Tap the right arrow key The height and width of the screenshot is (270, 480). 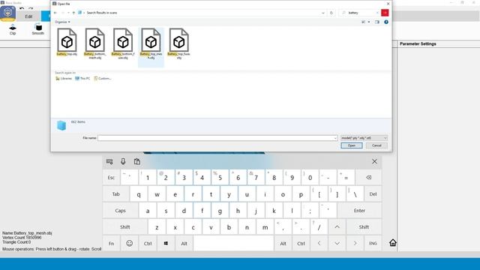pyautogui.click(x=355, y=243)
